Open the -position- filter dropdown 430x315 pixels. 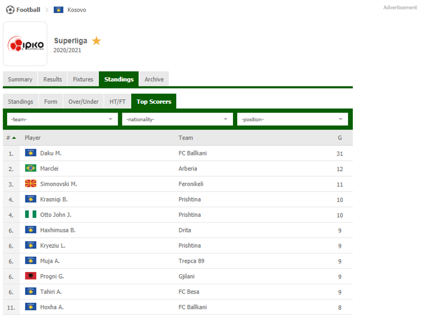[292, 119]
